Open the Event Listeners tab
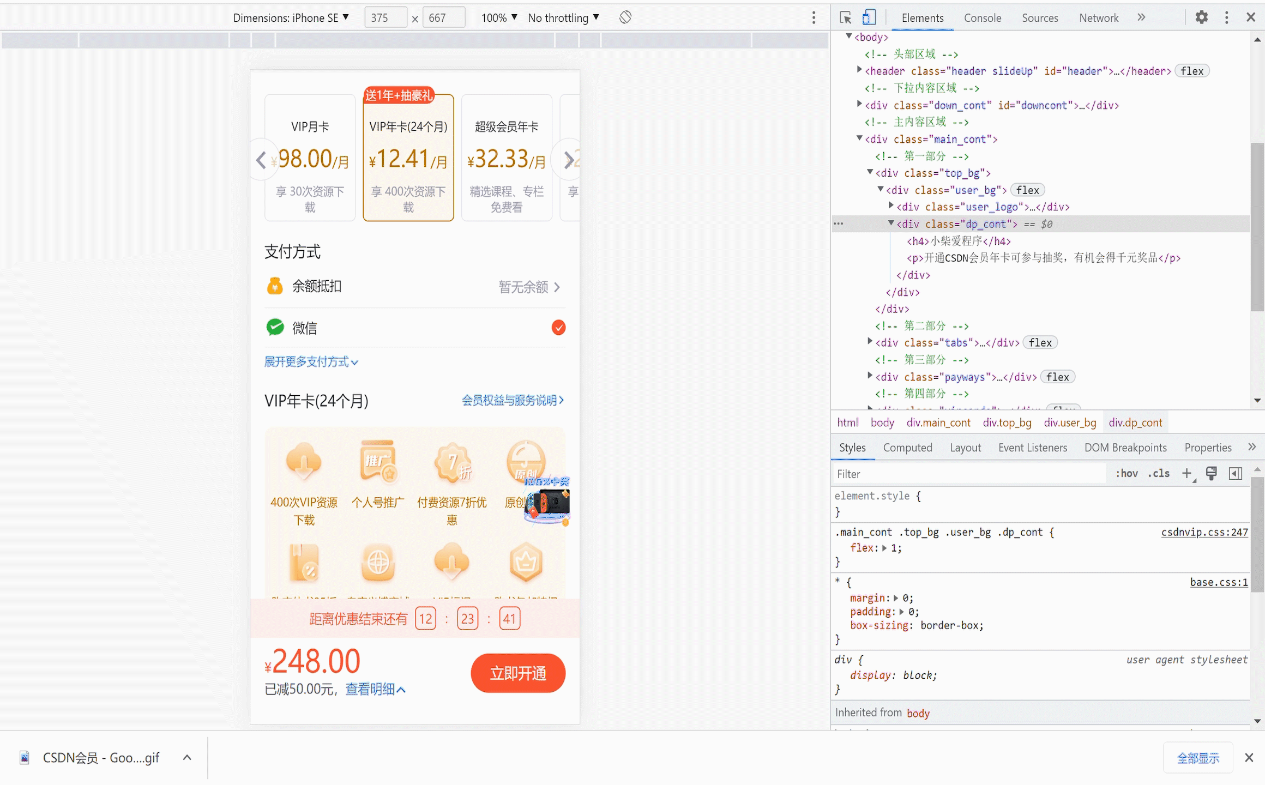This screenshot has width=1265, height=785. coord(1033,448)
